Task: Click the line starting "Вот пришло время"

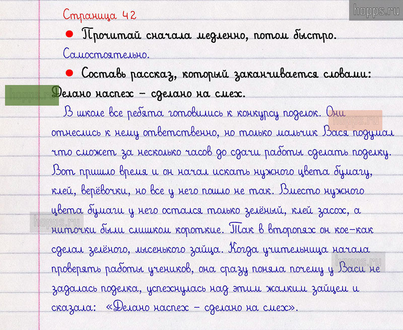Action: 212,172
